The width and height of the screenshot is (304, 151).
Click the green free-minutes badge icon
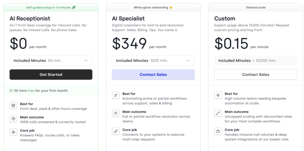(x=11, y=91)
